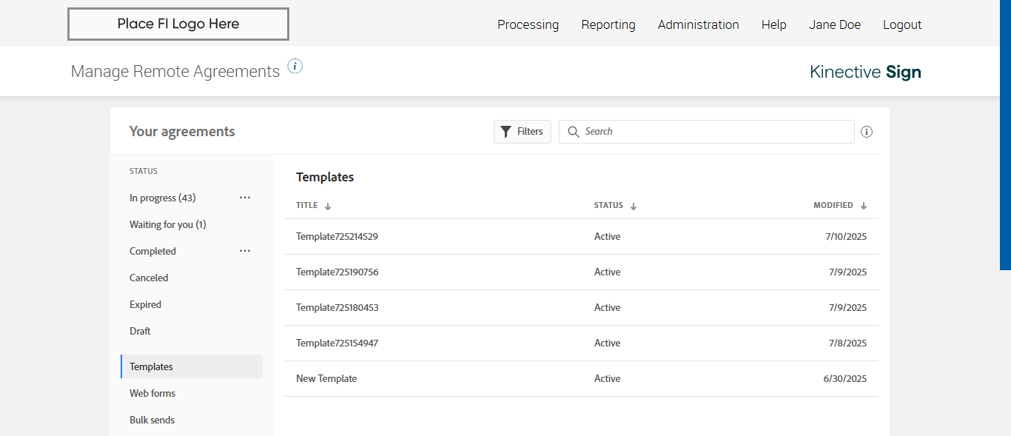Image resolution: width=1011 pixels, height=436 pixels.
Task: Open the Reporting menu
Action: coord(608,24)
